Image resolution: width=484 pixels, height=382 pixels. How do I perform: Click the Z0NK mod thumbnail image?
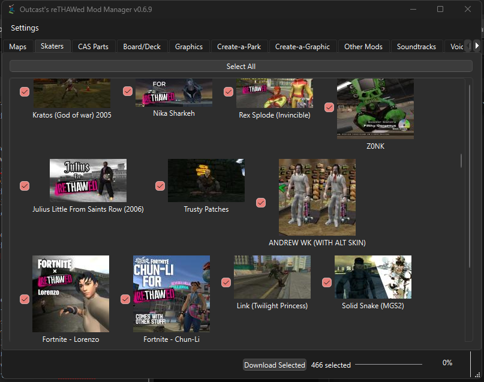(x=375, y=109)
